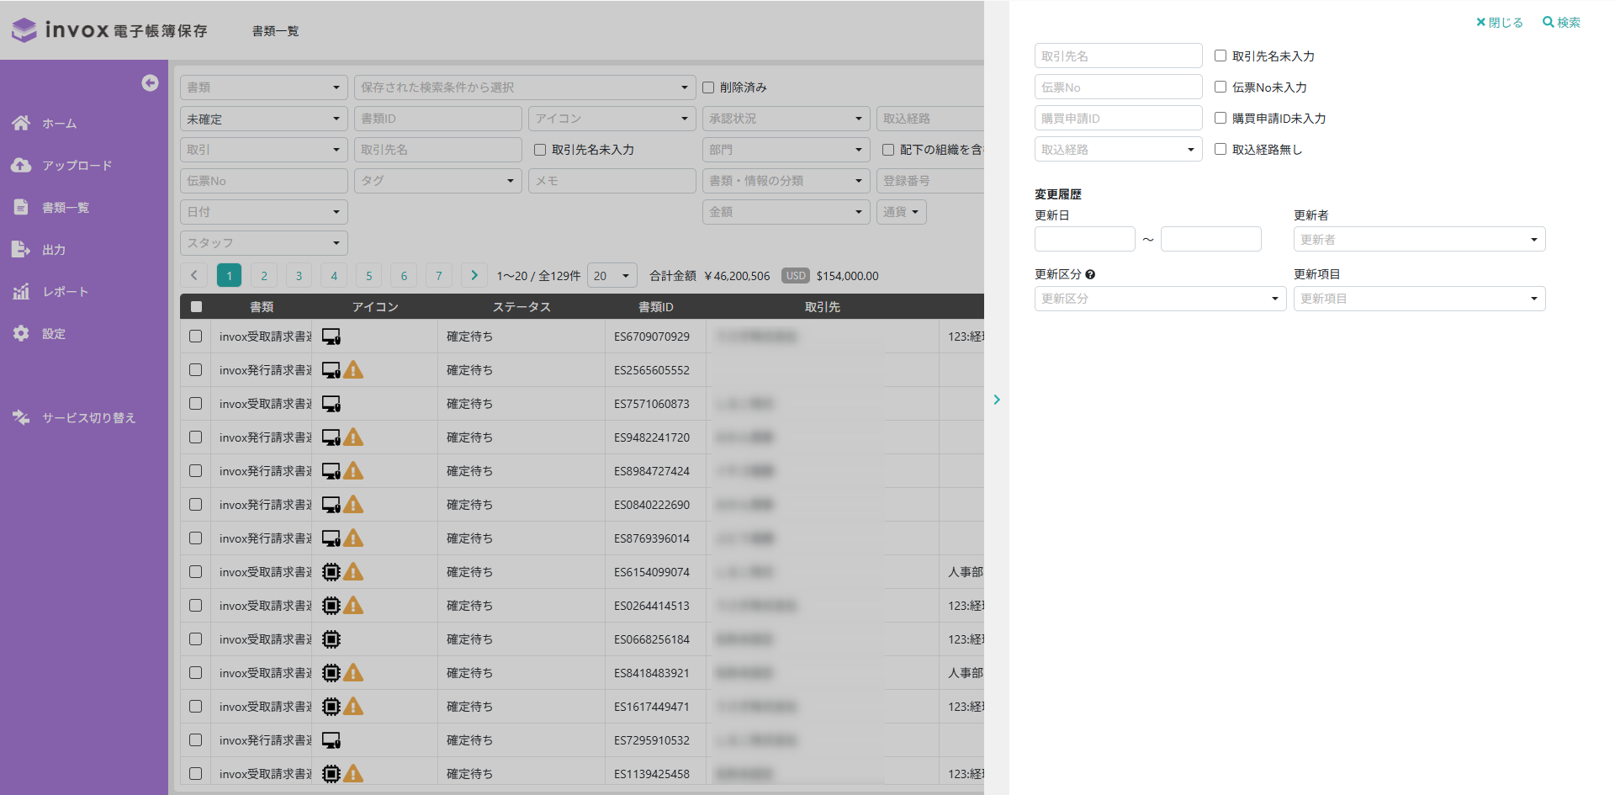Go to next page with arrow
This screenshot has width=1615, height=795.
point(474,275)
